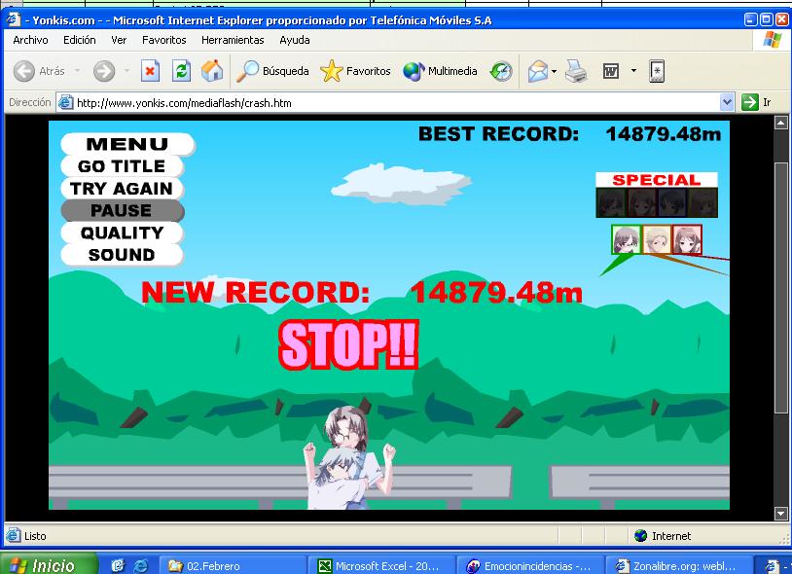The height and width of the screenshot is (574, 792).
Task: Click the Internet Explorer quick launch icon
Action: pos(140,566)
